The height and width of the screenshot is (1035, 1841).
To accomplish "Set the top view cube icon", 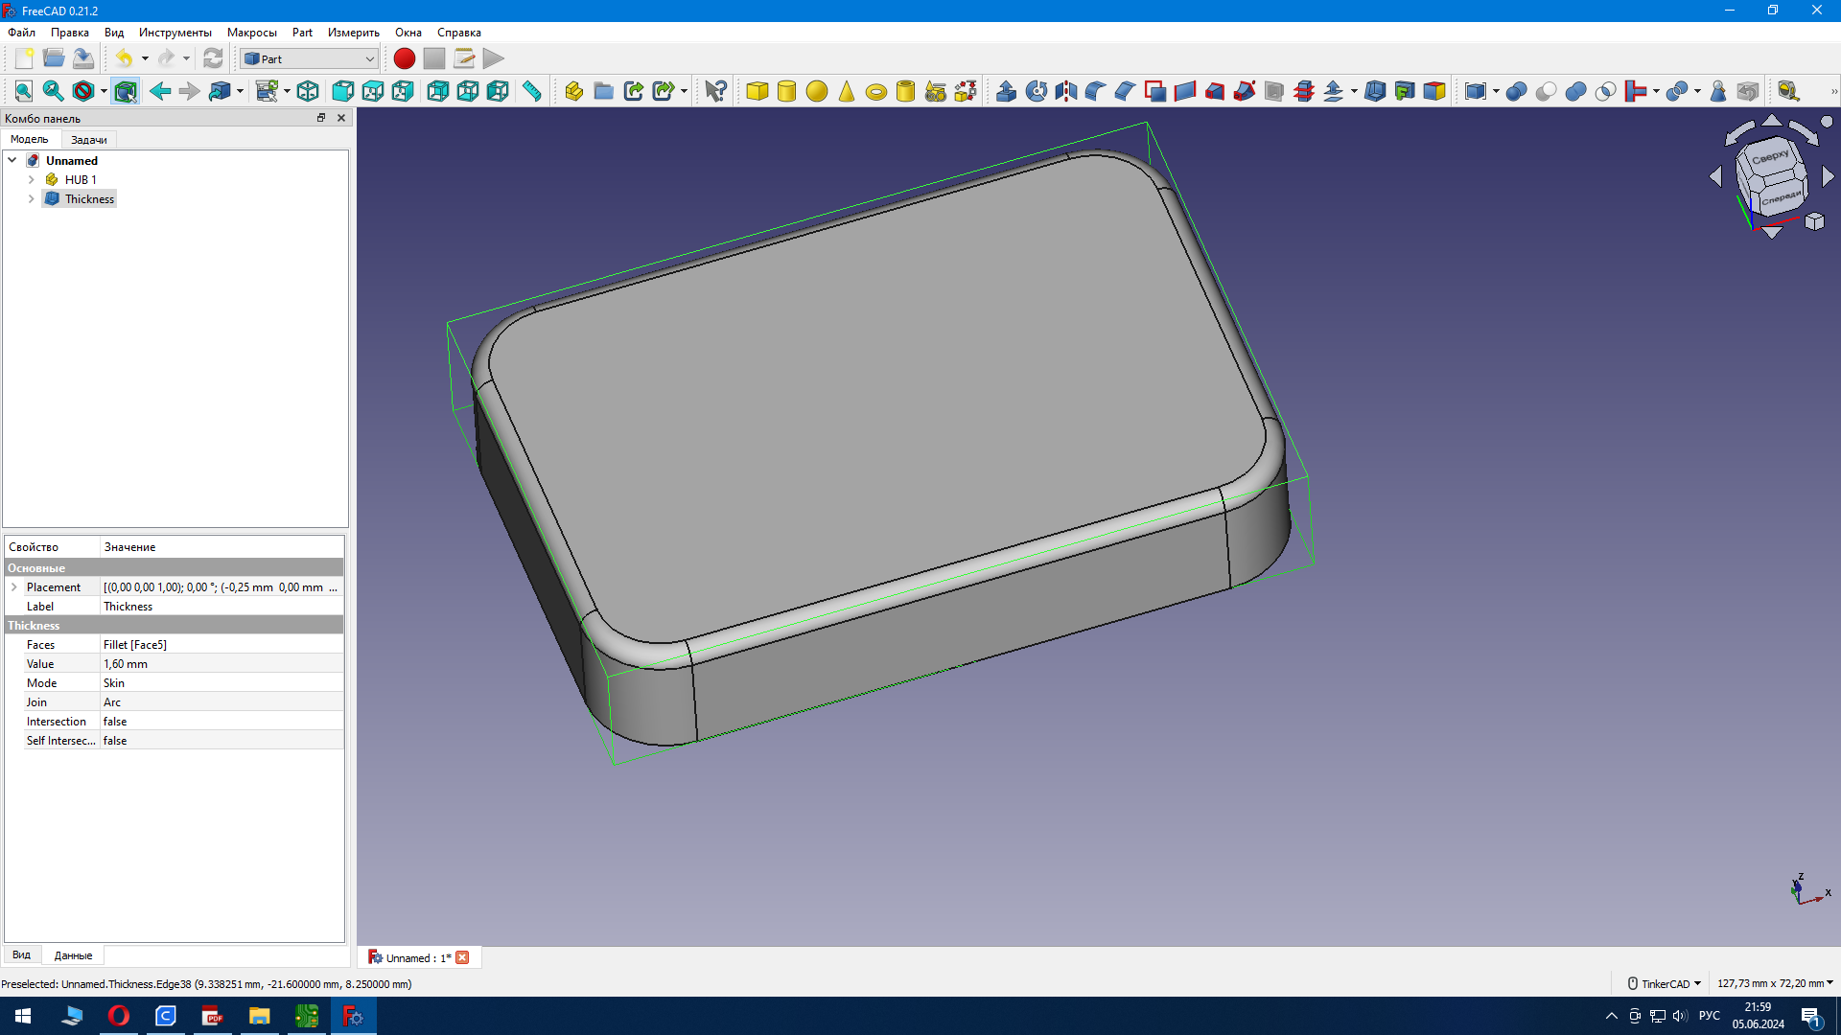I will [373, 91].
